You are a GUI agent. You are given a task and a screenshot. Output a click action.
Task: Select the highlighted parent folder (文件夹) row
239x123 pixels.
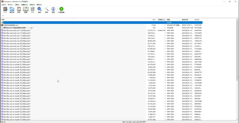pos(102,22)
